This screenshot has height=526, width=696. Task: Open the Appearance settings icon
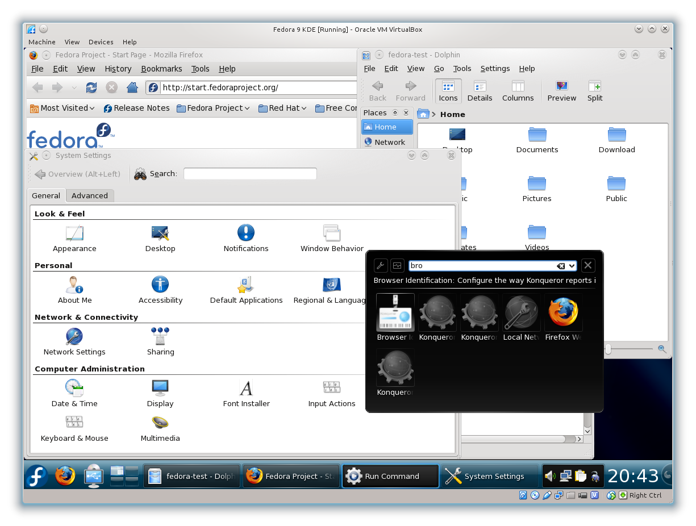pyautogui.click(x=74, y=234)
